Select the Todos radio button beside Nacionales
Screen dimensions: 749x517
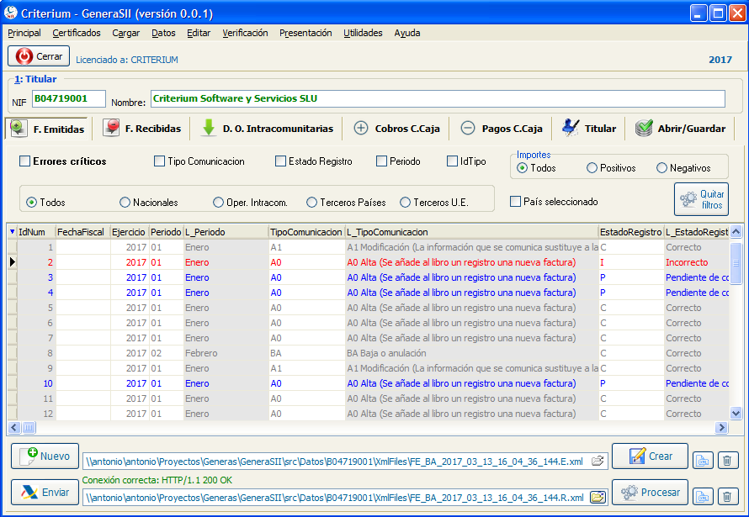point(31,203)
